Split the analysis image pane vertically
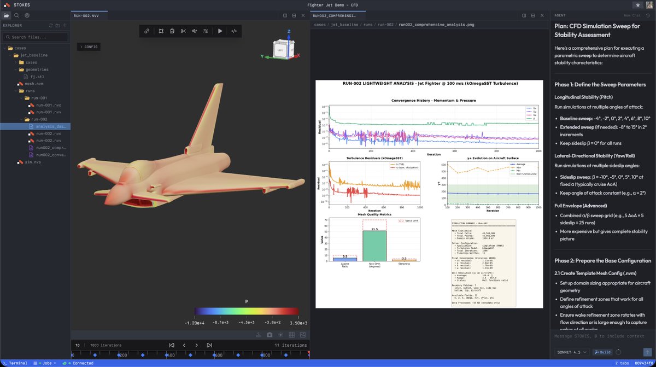 point(524,15)
